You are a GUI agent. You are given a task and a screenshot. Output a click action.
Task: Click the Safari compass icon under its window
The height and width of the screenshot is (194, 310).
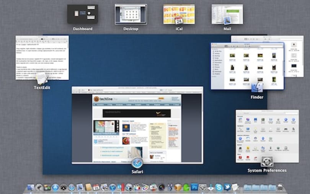[137, 163]
